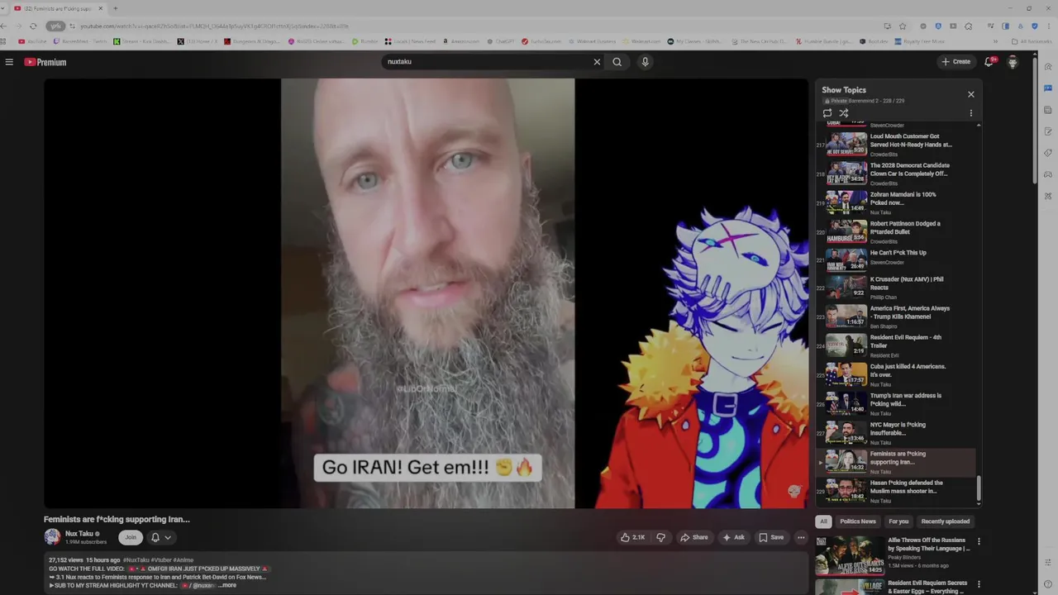
Task: Go to YouTube Premium home logo
Action: click(45, 62)
